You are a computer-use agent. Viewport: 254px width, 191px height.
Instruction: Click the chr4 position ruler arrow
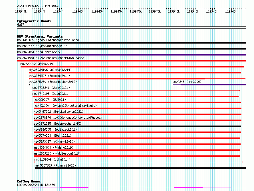point(131,9)
